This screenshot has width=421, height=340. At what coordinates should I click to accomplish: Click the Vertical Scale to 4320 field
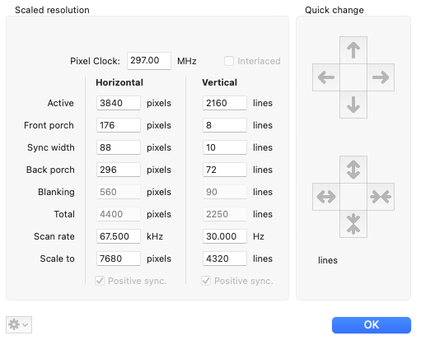tap(225, 258)
